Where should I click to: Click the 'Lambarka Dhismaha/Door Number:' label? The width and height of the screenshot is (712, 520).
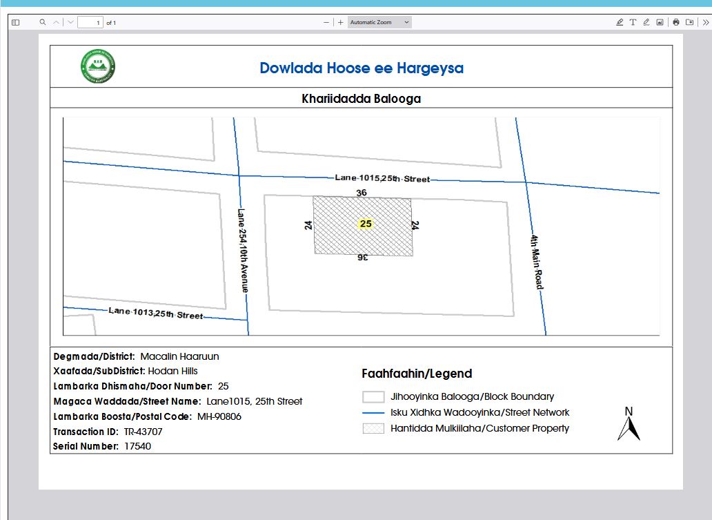[132, 386]
